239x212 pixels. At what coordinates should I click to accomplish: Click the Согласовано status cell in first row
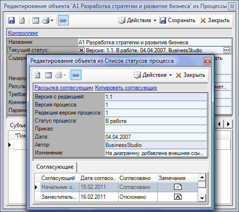point(138,187)
